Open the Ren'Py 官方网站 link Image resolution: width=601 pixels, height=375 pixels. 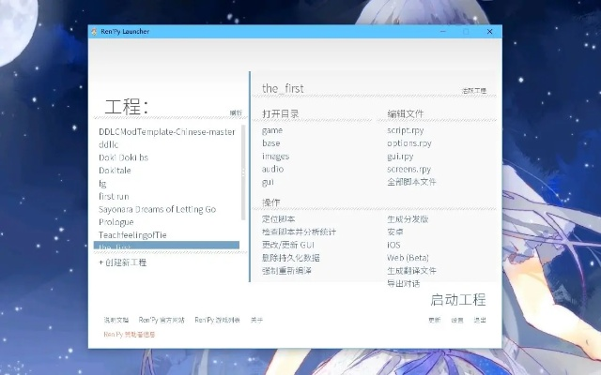click(162, 320)
